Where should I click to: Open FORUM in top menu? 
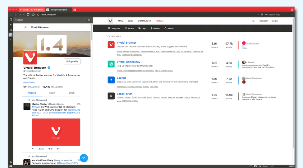click(159, 21)
